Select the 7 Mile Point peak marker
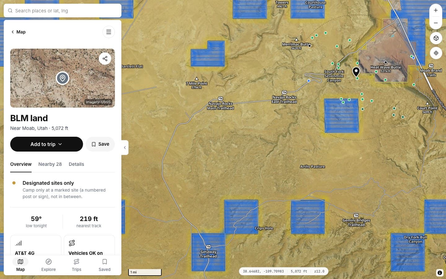The image size is (446, 279). (197, 79)
